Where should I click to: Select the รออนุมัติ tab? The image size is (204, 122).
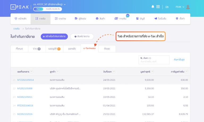coord(54,49)
